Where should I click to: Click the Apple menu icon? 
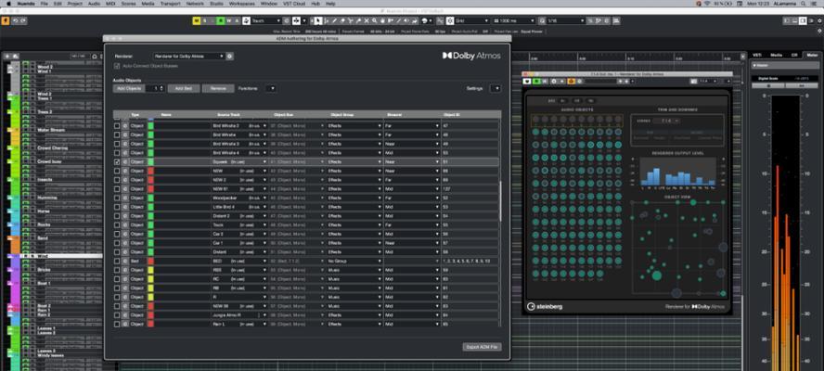click(7, 3)
